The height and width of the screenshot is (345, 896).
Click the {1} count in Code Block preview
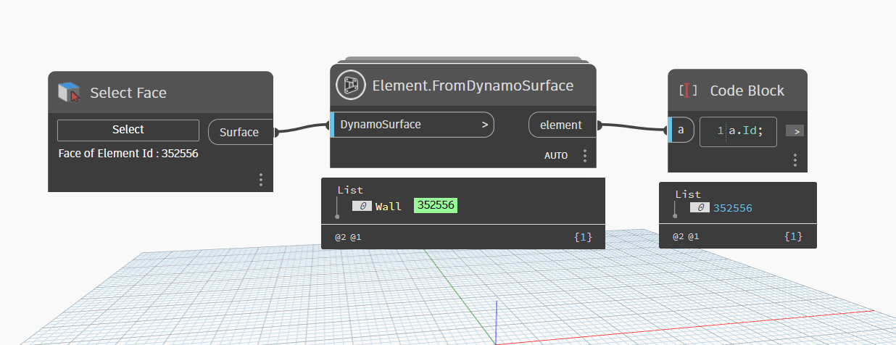(x=794, y=236)
